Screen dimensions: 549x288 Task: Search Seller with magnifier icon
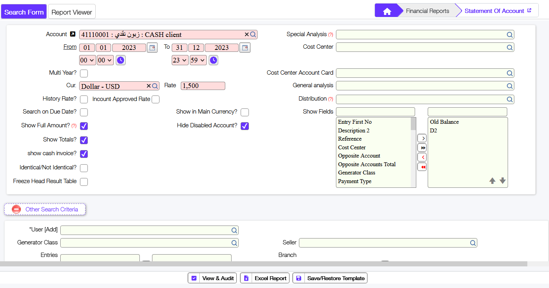pos(473,243)
